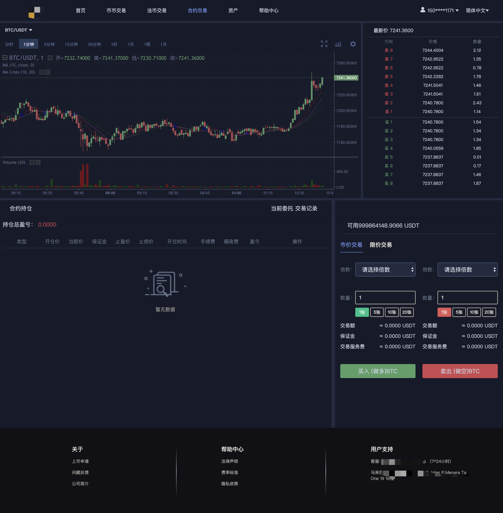The width and height of the screenshot is (503, 513).
Task: Open the chart in fullscreen mode
Action: [324, 44]
